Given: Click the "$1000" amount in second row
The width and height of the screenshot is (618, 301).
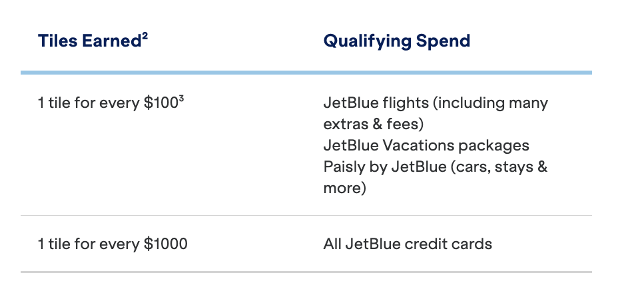Looking at the screenshot, I should click(x=166, y=244).
